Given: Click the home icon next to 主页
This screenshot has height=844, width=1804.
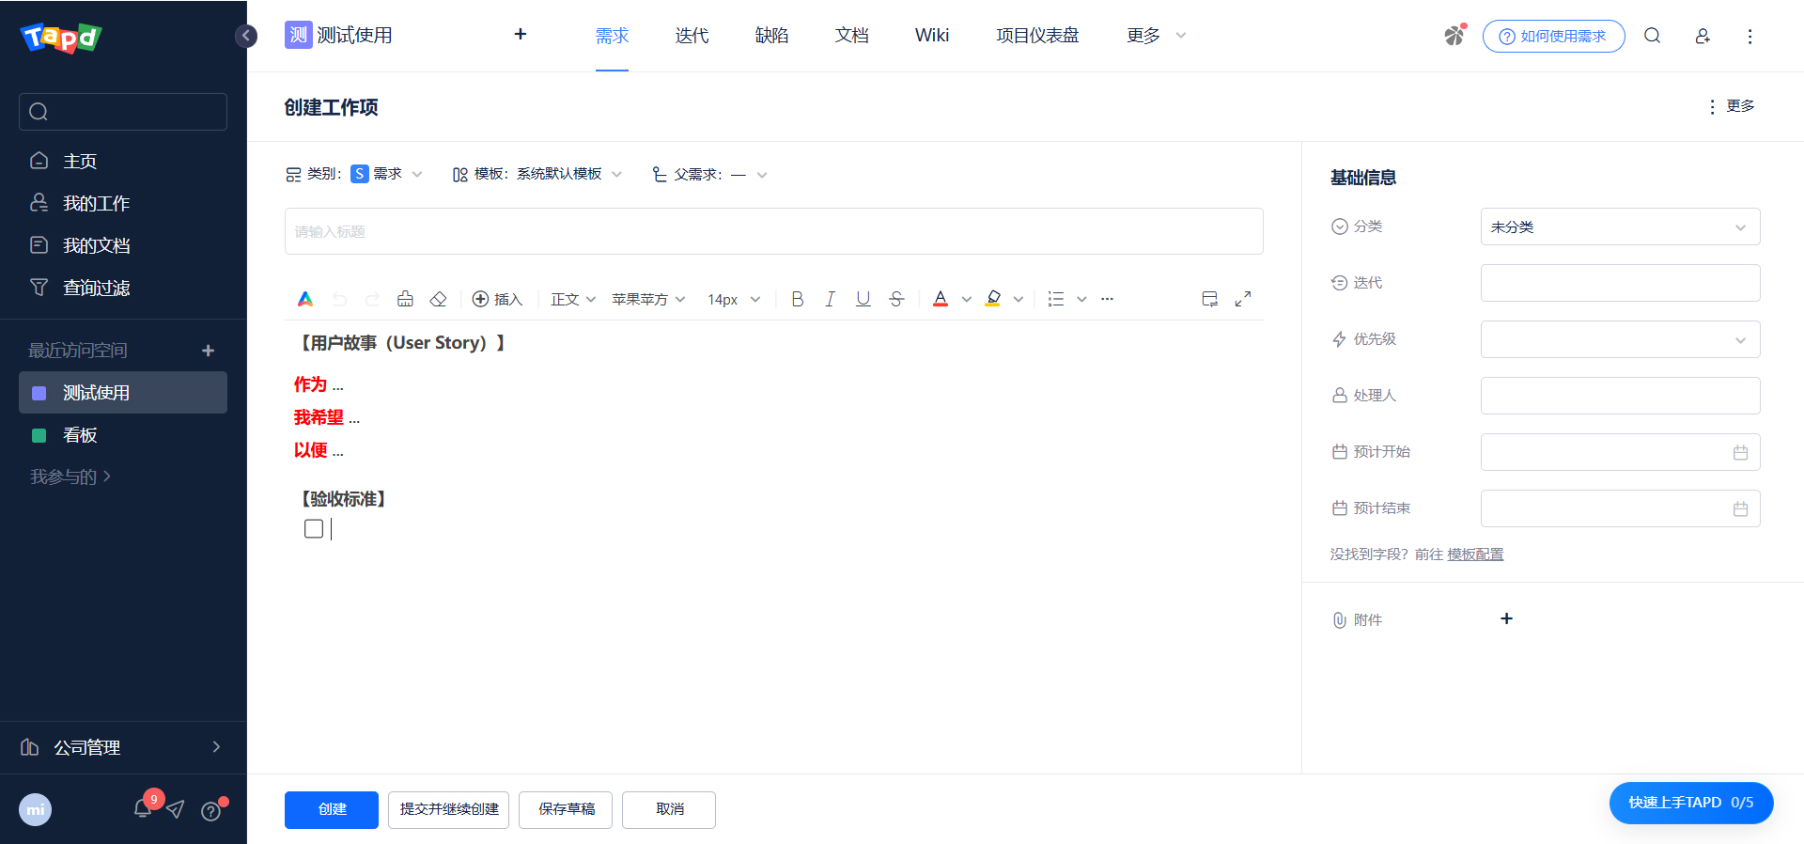Looking at the screenshot, I should pyautogui.click(x=39, y=161).
